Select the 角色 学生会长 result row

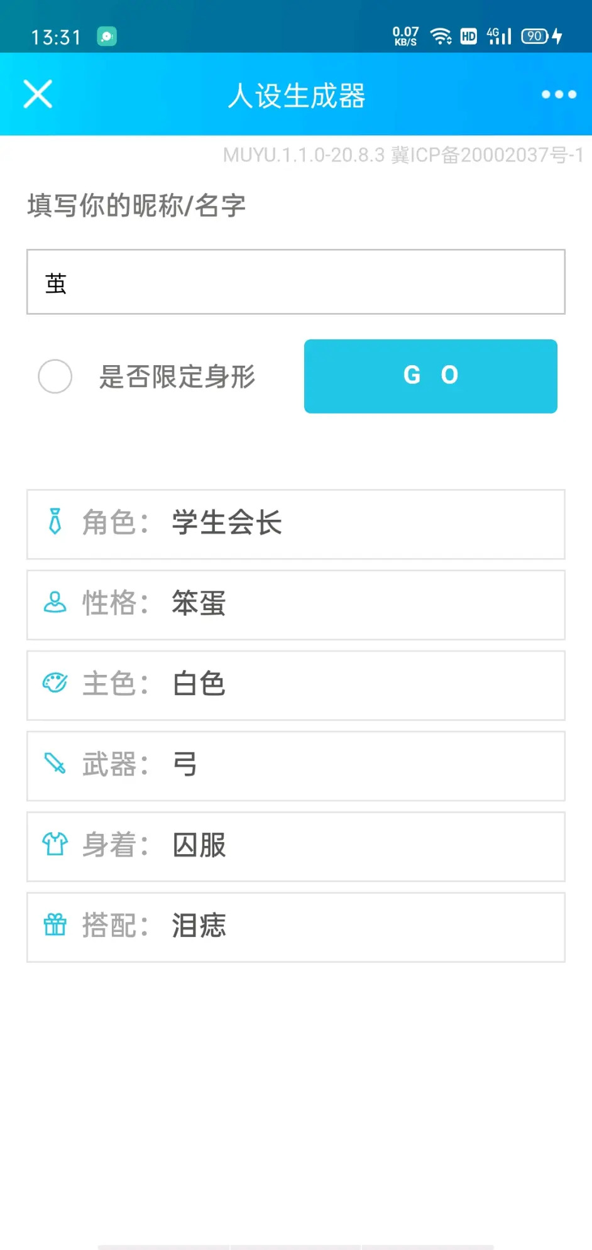[295, 524]
